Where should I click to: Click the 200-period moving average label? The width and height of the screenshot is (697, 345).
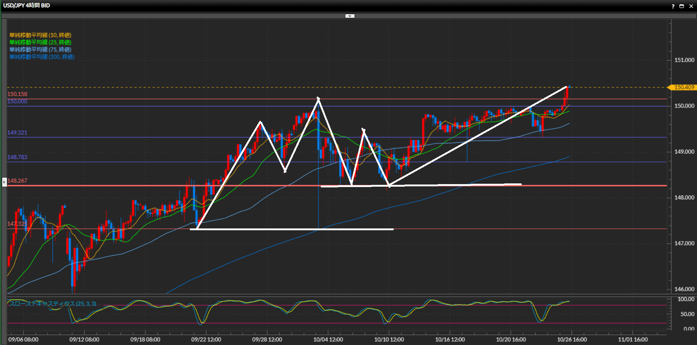(x=42, y=57)
